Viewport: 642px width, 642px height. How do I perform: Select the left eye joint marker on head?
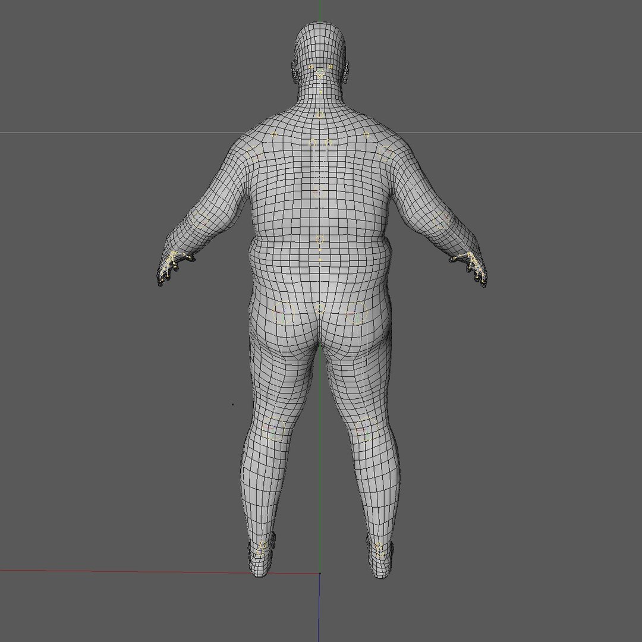point(311,67)
